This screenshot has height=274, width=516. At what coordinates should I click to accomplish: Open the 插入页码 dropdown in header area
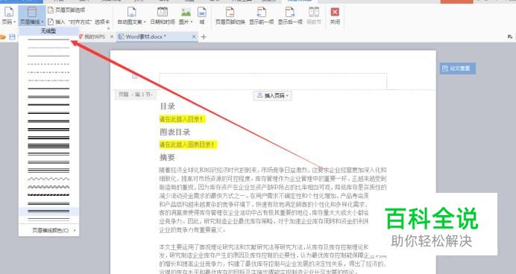coord(273,95)
